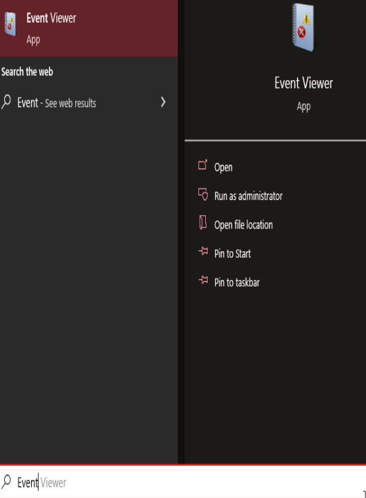Click the magnifier icon in the search box
Viewport: 366px width, 498px height.
(6, 482)
